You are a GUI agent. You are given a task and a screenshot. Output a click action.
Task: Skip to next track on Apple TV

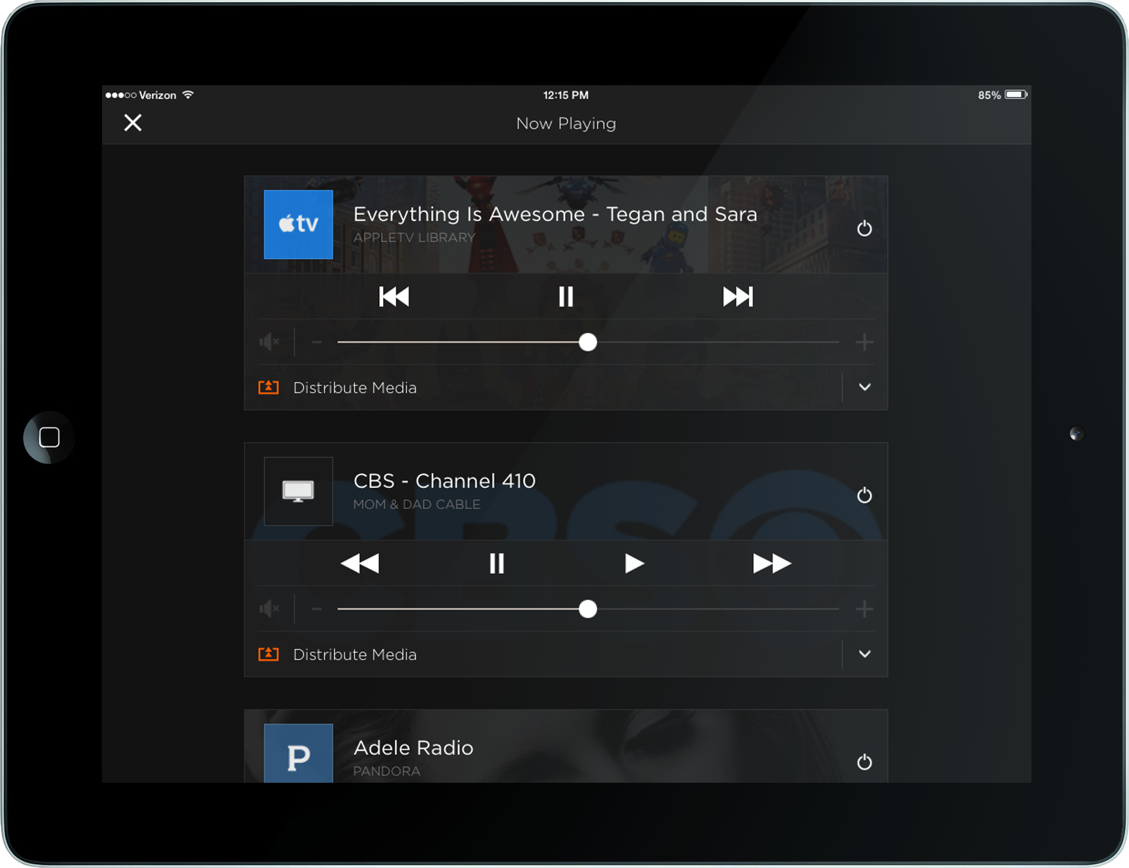point(737,297)
